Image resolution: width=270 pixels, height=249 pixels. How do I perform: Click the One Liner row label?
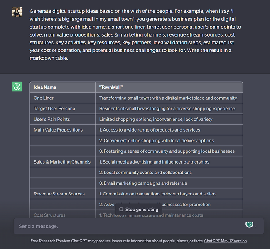(x=44, y=98)
